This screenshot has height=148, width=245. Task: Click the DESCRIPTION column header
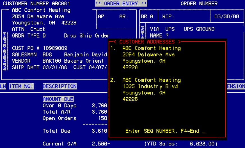click(59, 86)
